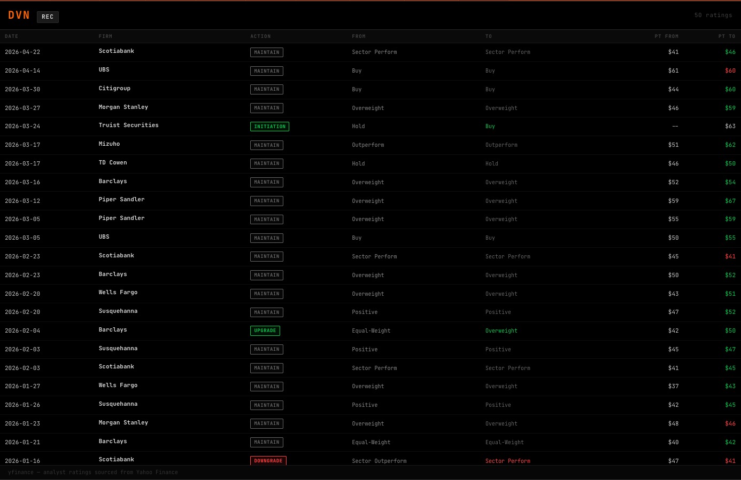Select Morgan Stanley firm name dated 2026-01-23
The height and width of the screenshot is (480, 741).
[124, 423]
